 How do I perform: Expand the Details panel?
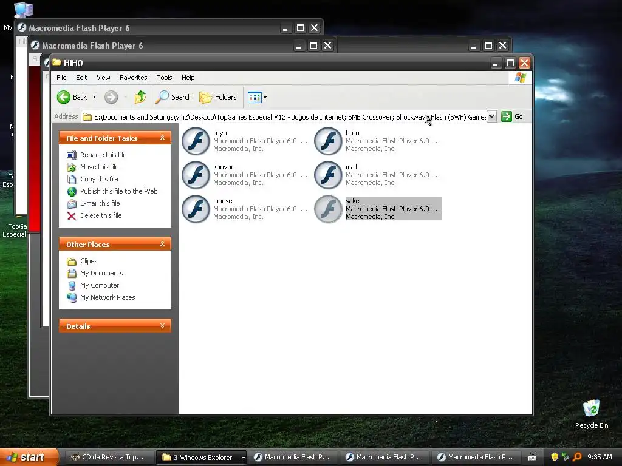(x=162, y=326)
